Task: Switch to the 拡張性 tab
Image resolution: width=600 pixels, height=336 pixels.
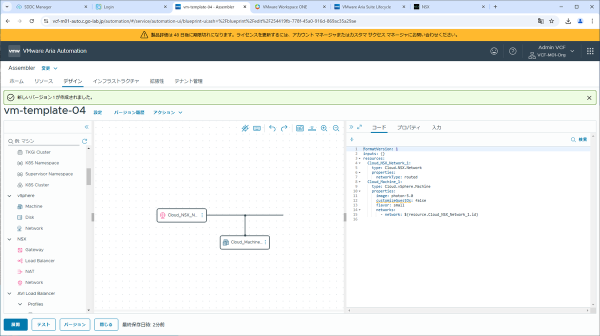Action: click(157, 81)
